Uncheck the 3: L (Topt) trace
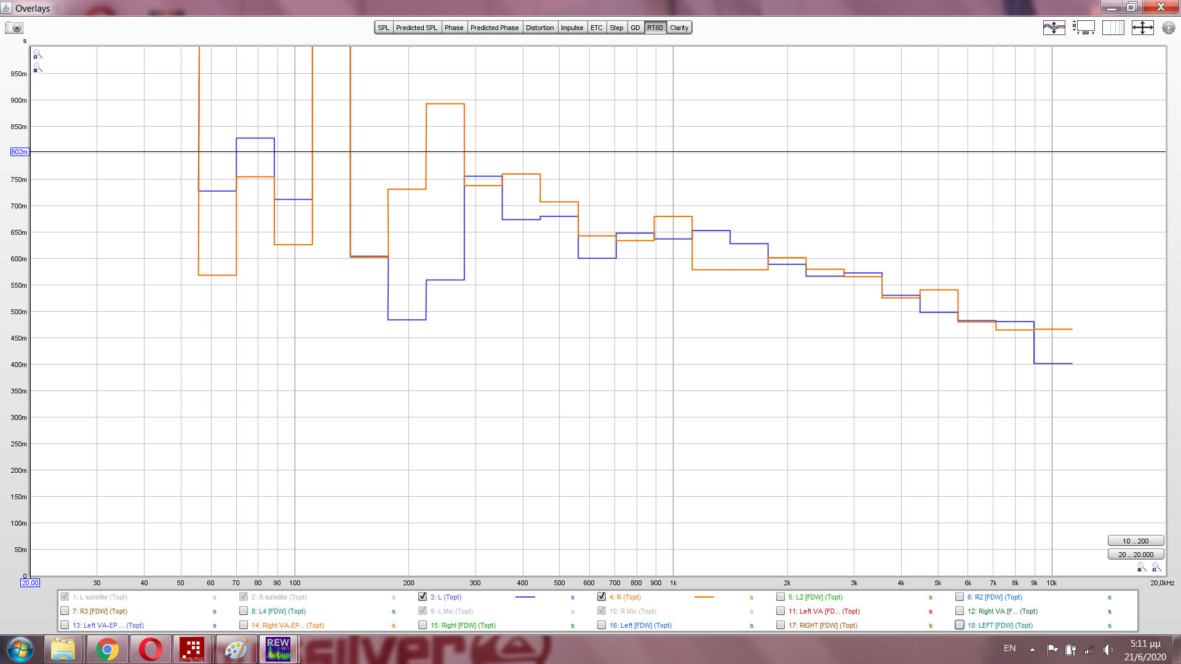This screenshot has width=1181, height=664. click(x=423, y=597)
